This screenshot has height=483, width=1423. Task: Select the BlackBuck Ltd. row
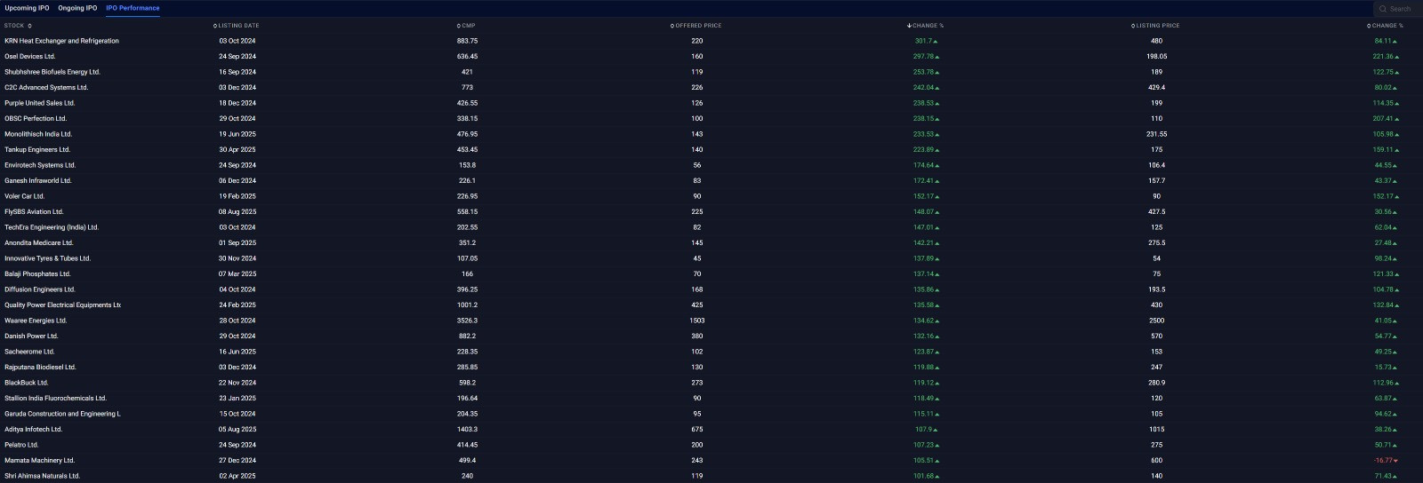pos(26,383)
